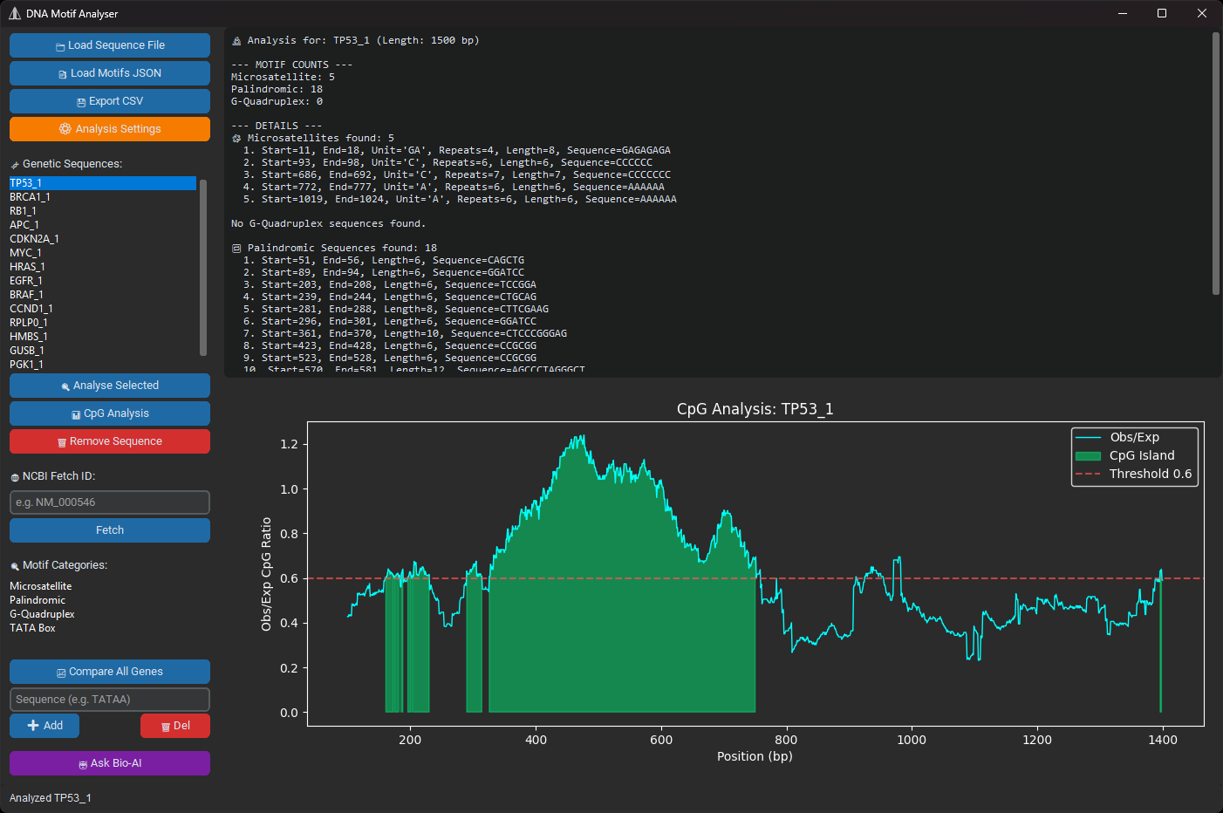The image size is (1223, 813).
Task: Focus the NCBI Fetch ID input field
Action: click(x=110, y=502)
